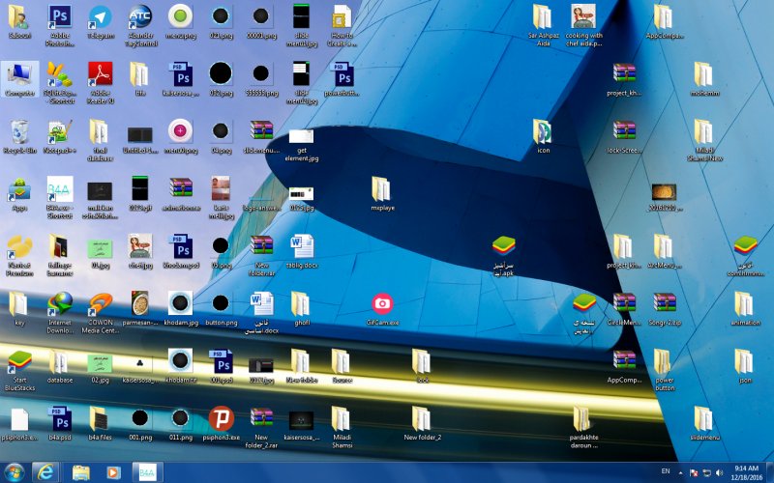Click the Windows Start button

[14, 471]
